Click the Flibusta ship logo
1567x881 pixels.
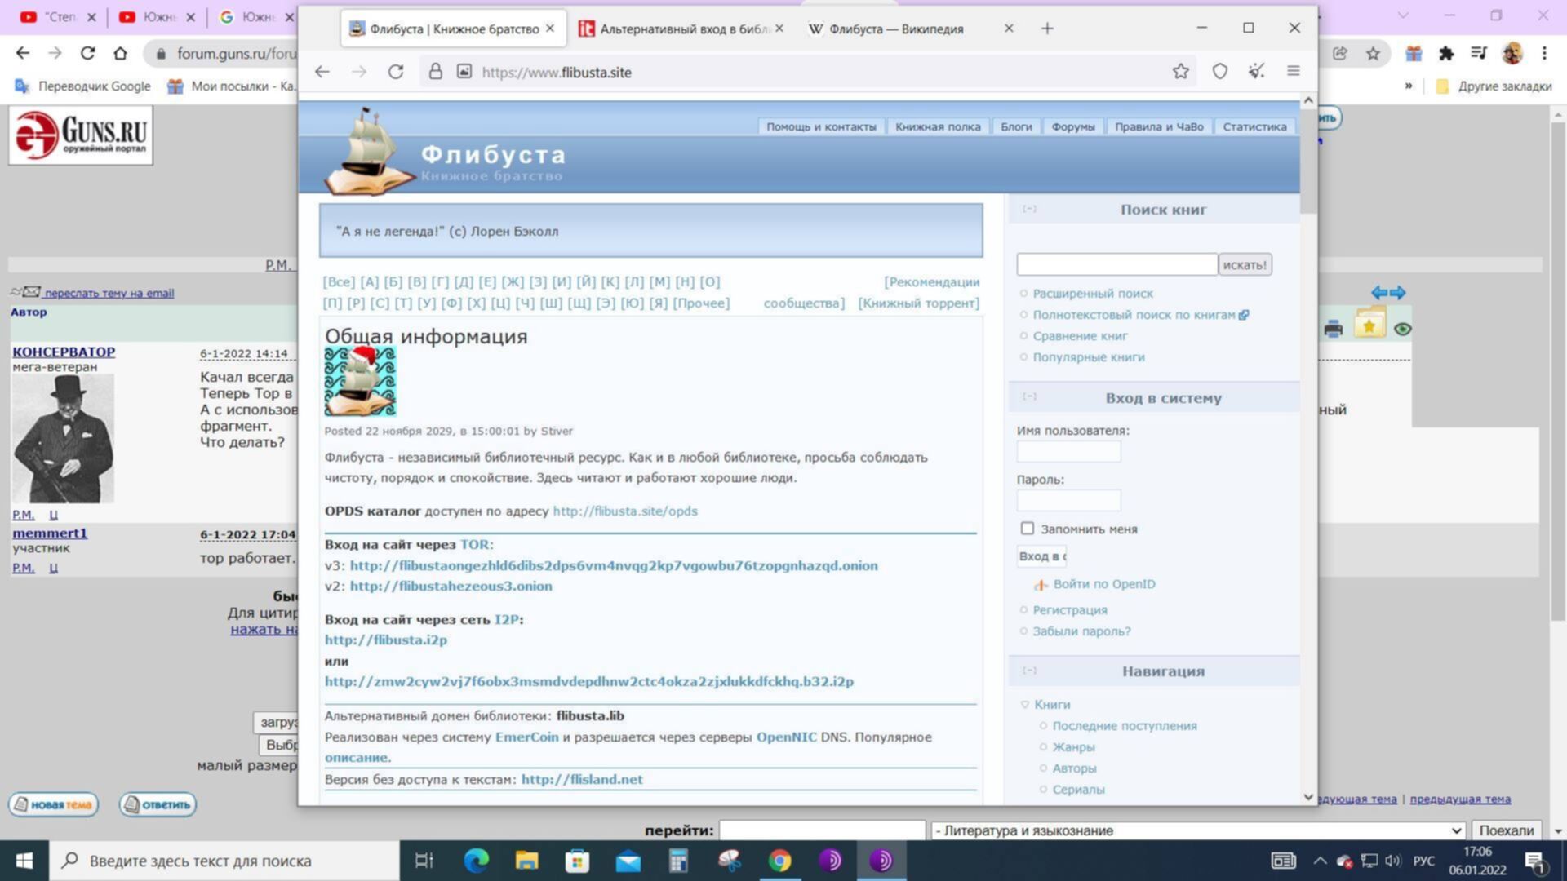(x=370, y=153)
